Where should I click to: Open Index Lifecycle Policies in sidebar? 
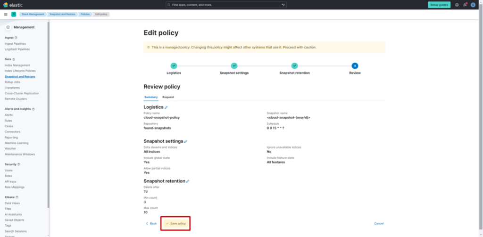20,71
